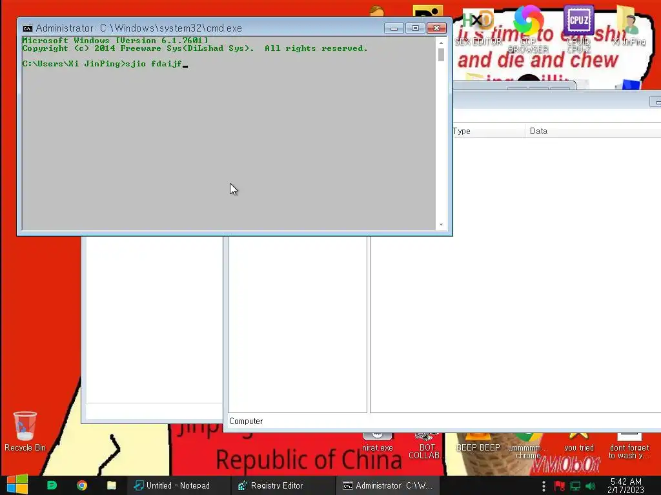Switch to Registry Editor taskbar button

click(x=283, y=485)
